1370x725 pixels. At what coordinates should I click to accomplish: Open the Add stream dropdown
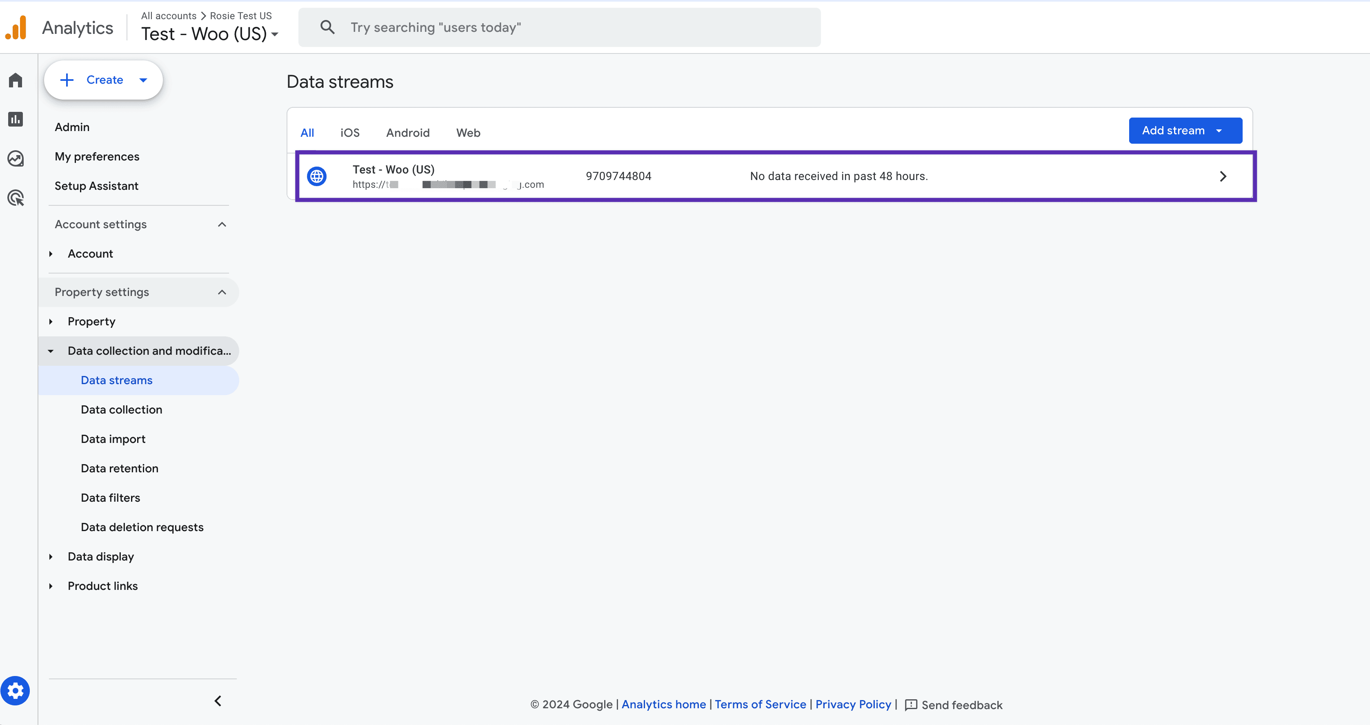point(1185,130)
